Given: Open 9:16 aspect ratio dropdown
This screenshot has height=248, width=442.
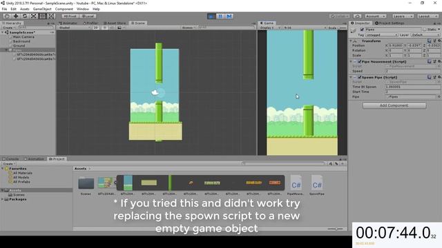Looking at the screenshot, I should click(x=305, y=28).
